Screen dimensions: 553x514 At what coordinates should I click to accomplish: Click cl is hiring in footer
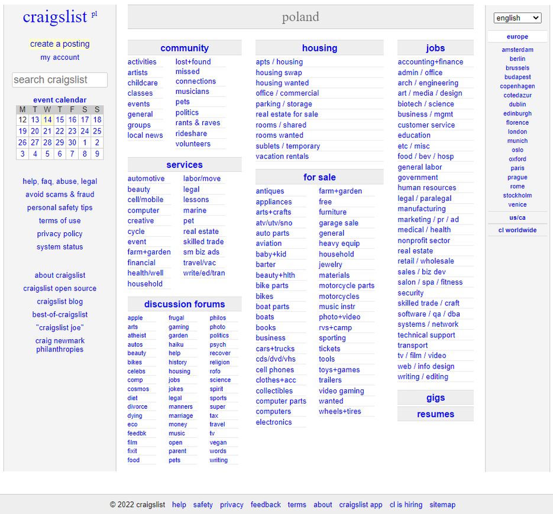(x=406, y=505)
